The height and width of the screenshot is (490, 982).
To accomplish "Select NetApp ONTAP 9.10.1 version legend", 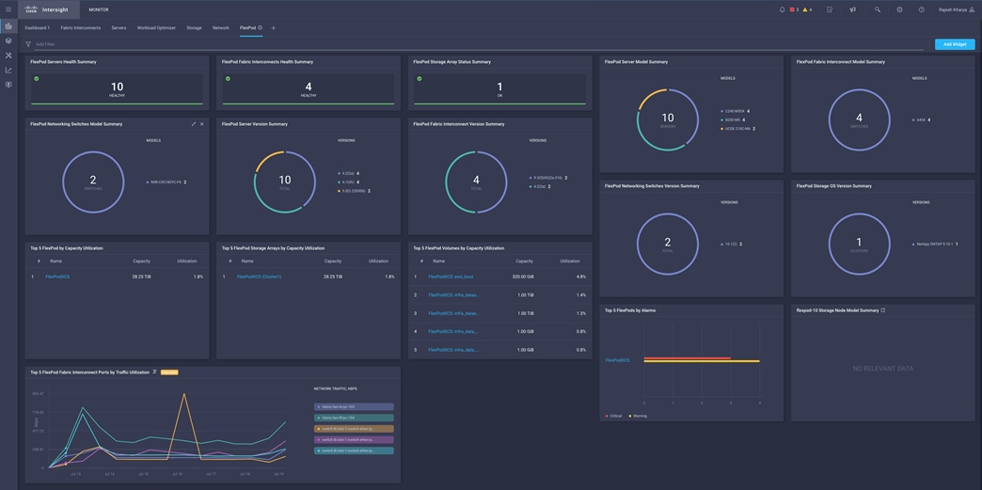I will pyautogui.click(x=936, y=245).
